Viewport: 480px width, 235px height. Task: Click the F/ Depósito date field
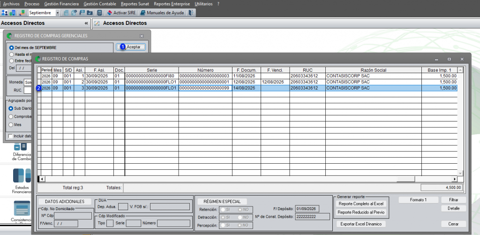point(307,209)
